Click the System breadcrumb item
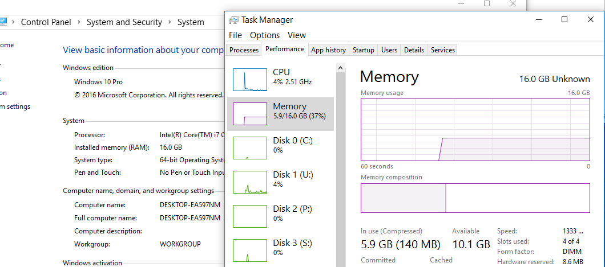Image resolution: width=605 pixels, height=267 pixels. 191,22
